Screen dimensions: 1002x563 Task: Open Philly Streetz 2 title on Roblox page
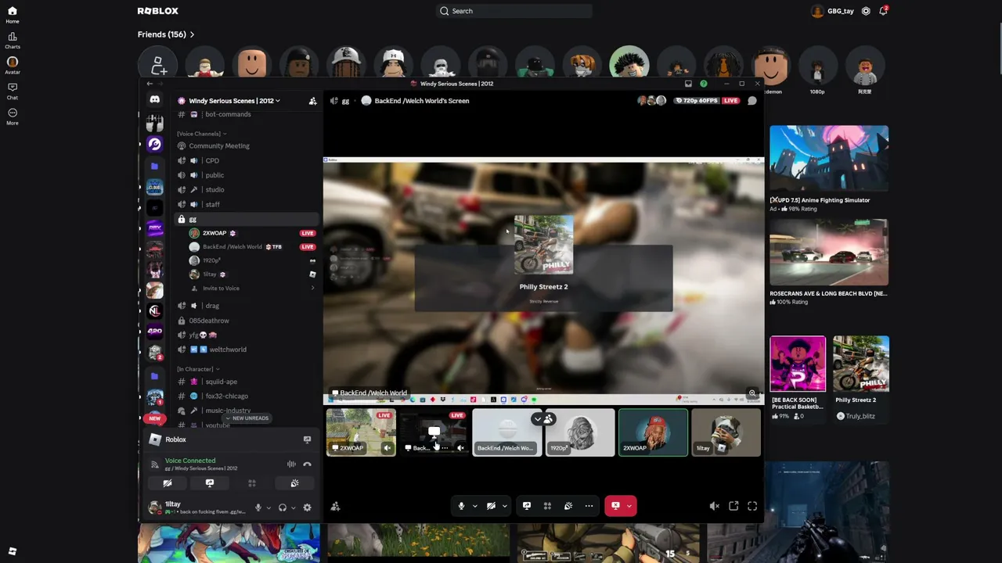855,400
